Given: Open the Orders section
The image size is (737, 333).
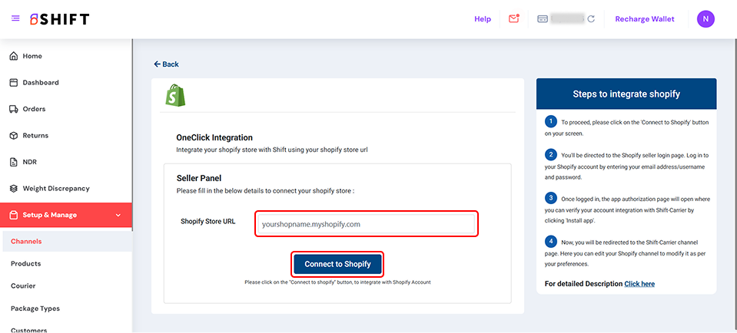Looking at the screenshot, I should pyautogui.click(x=34, y=109).
